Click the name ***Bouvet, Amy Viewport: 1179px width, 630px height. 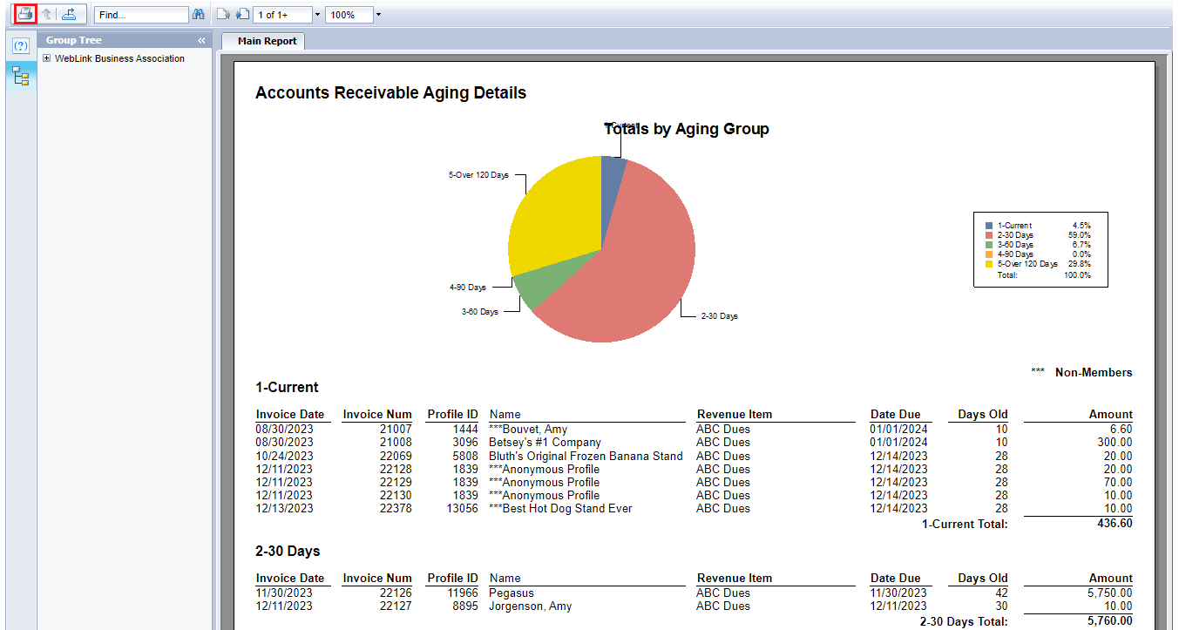coord(528,429)
